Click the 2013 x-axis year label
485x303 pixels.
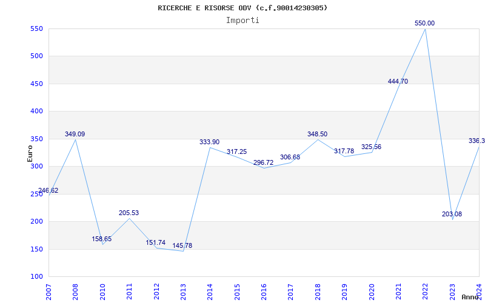point(183,291)
